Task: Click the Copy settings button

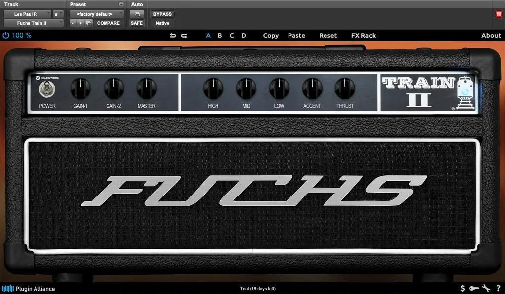Action: [x=271, y=36]
